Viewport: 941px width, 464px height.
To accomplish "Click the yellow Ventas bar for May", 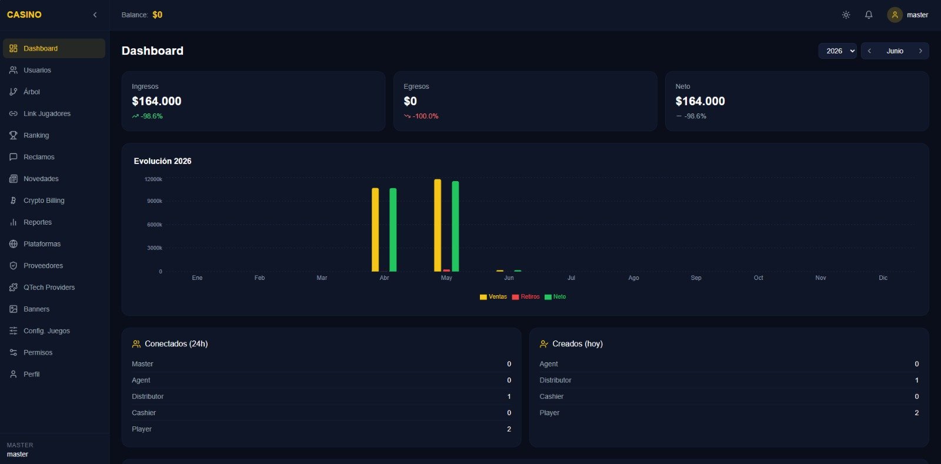I will click(438, 225).
